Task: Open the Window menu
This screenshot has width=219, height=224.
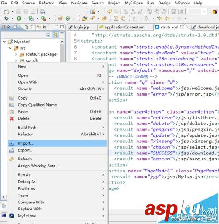Action: point(182,3)
